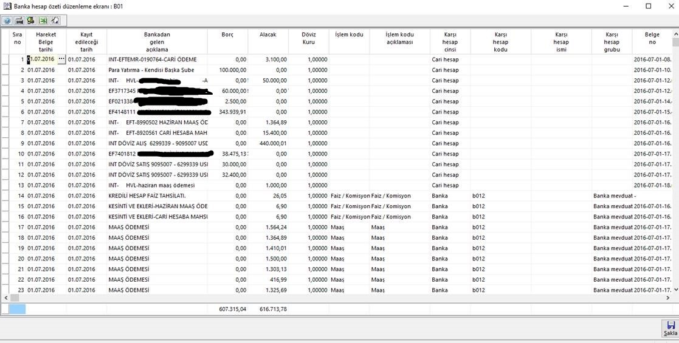Click the 'KREDİLİ HESAP FAİZ TAHSİLATI' description cell

click(x=157, y=196)
